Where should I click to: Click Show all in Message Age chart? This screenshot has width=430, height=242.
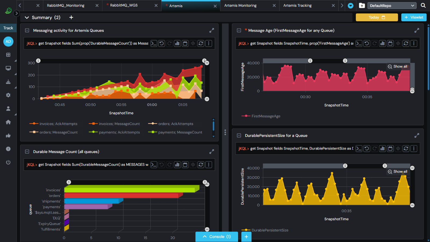397,66
